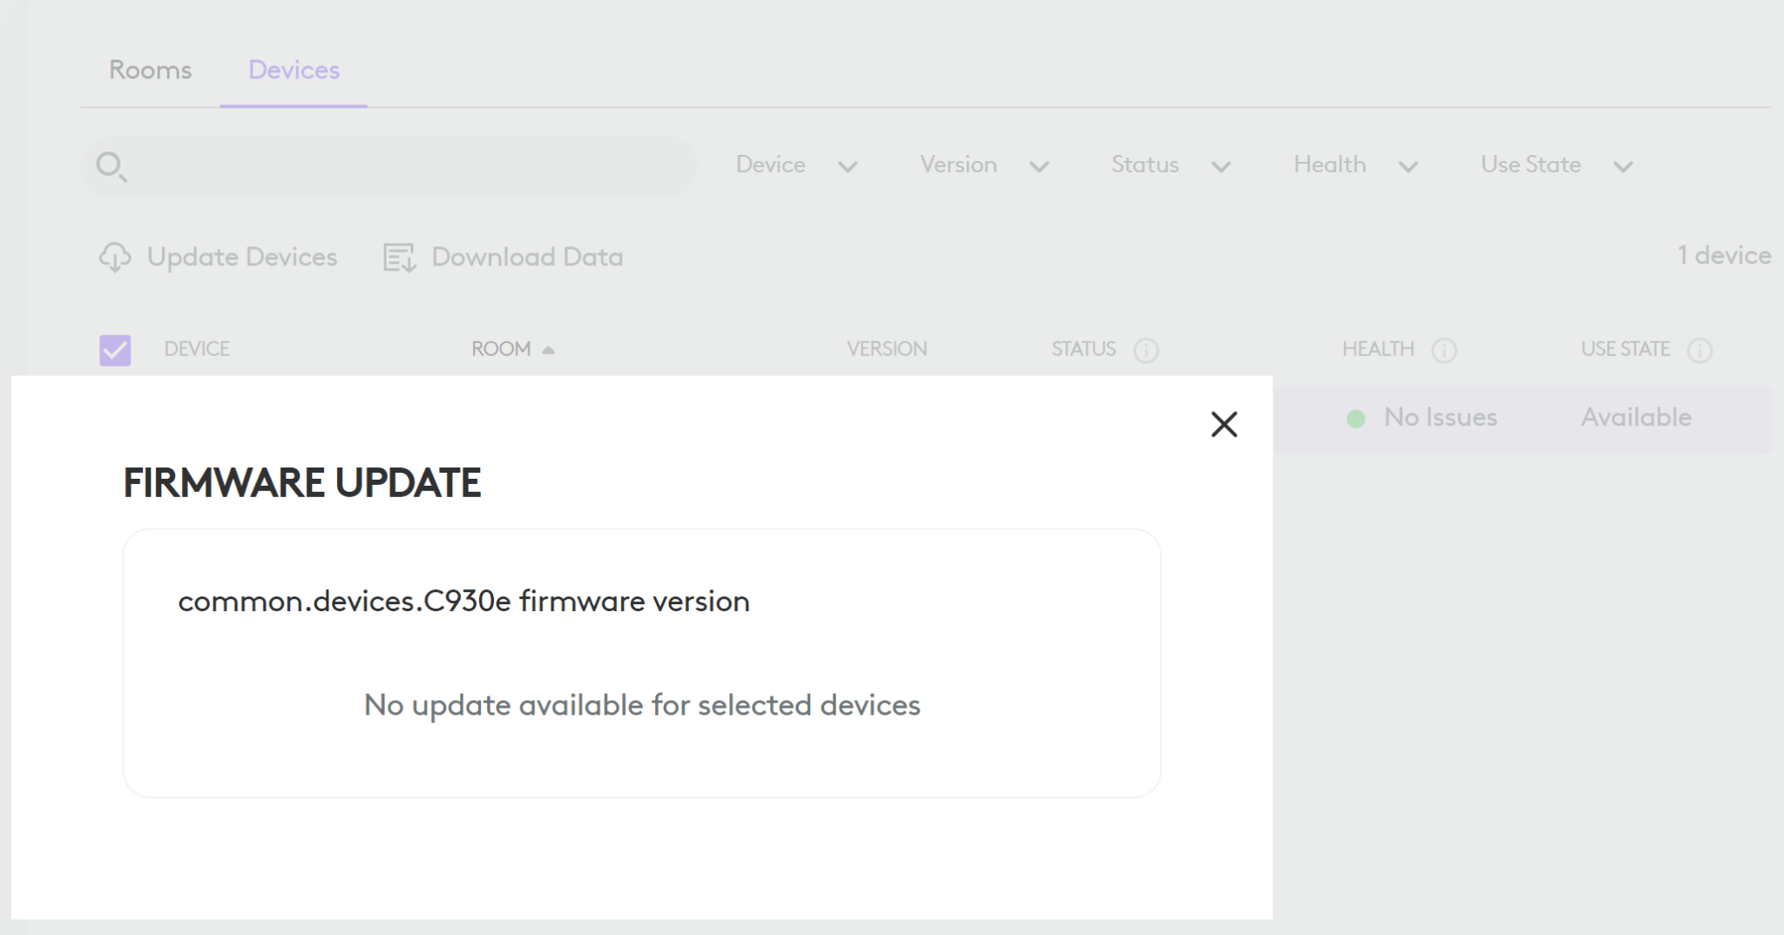This screenshot has height=935, width=1784.
Task: Click the Health column info icon
Action: 1445,350
